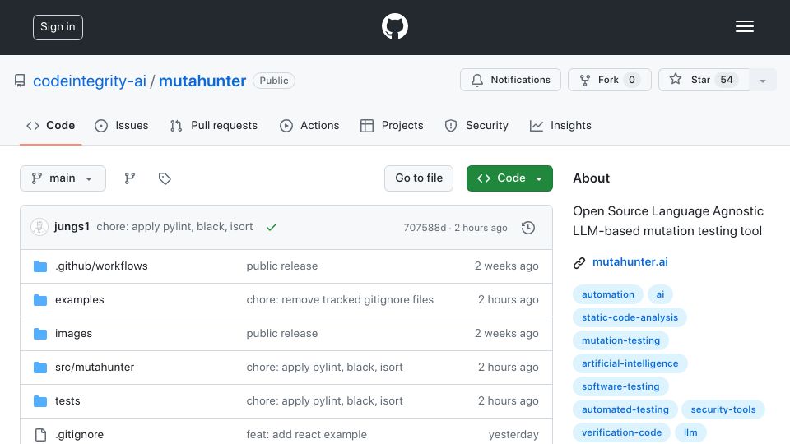
Task: Select the ai topic tag
Action: tap(660, 294)
